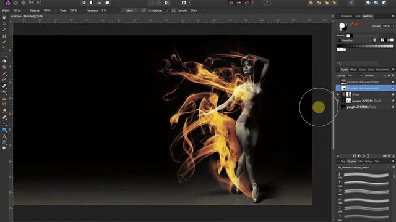Apply Auto Colors from top toolbar
The image size is (396, 222).
100,2
